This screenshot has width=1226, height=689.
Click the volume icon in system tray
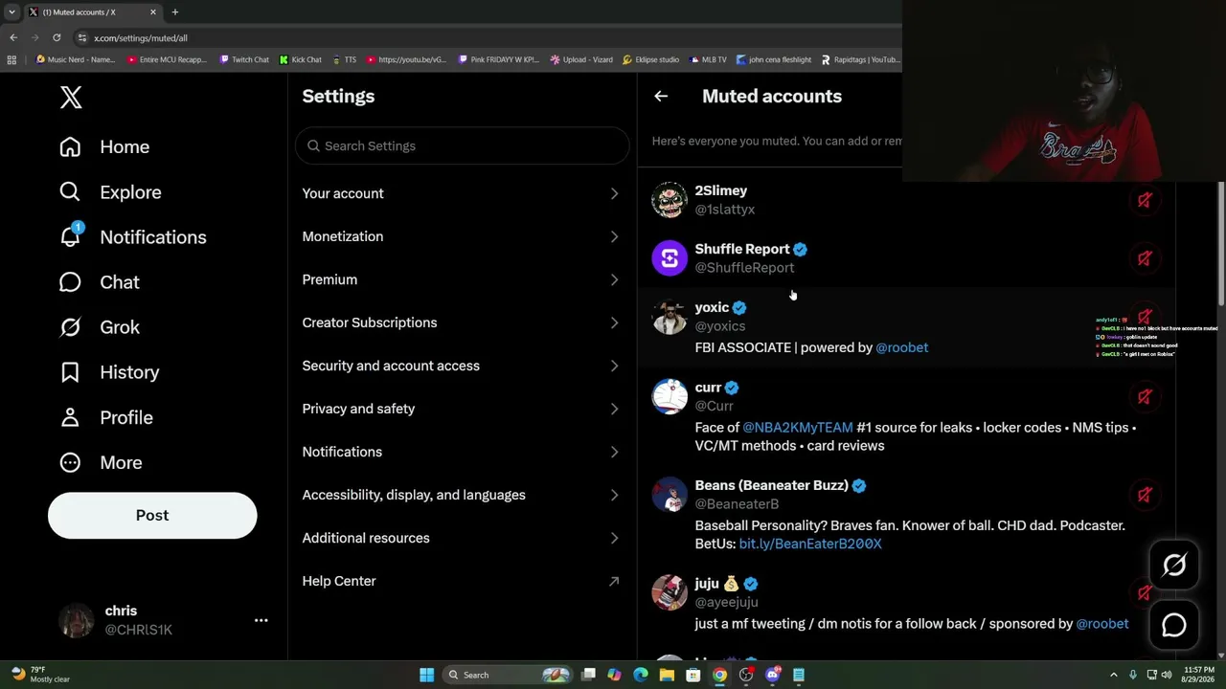pos(1167,675)
